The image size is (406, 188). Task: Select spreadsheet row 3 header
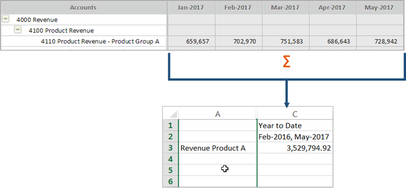click(171, 148)
